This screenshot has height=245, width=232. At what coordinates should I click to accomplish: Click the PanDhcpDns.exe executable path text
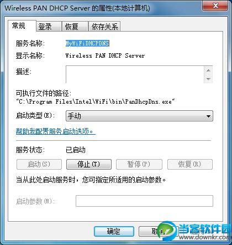[96, 101]
